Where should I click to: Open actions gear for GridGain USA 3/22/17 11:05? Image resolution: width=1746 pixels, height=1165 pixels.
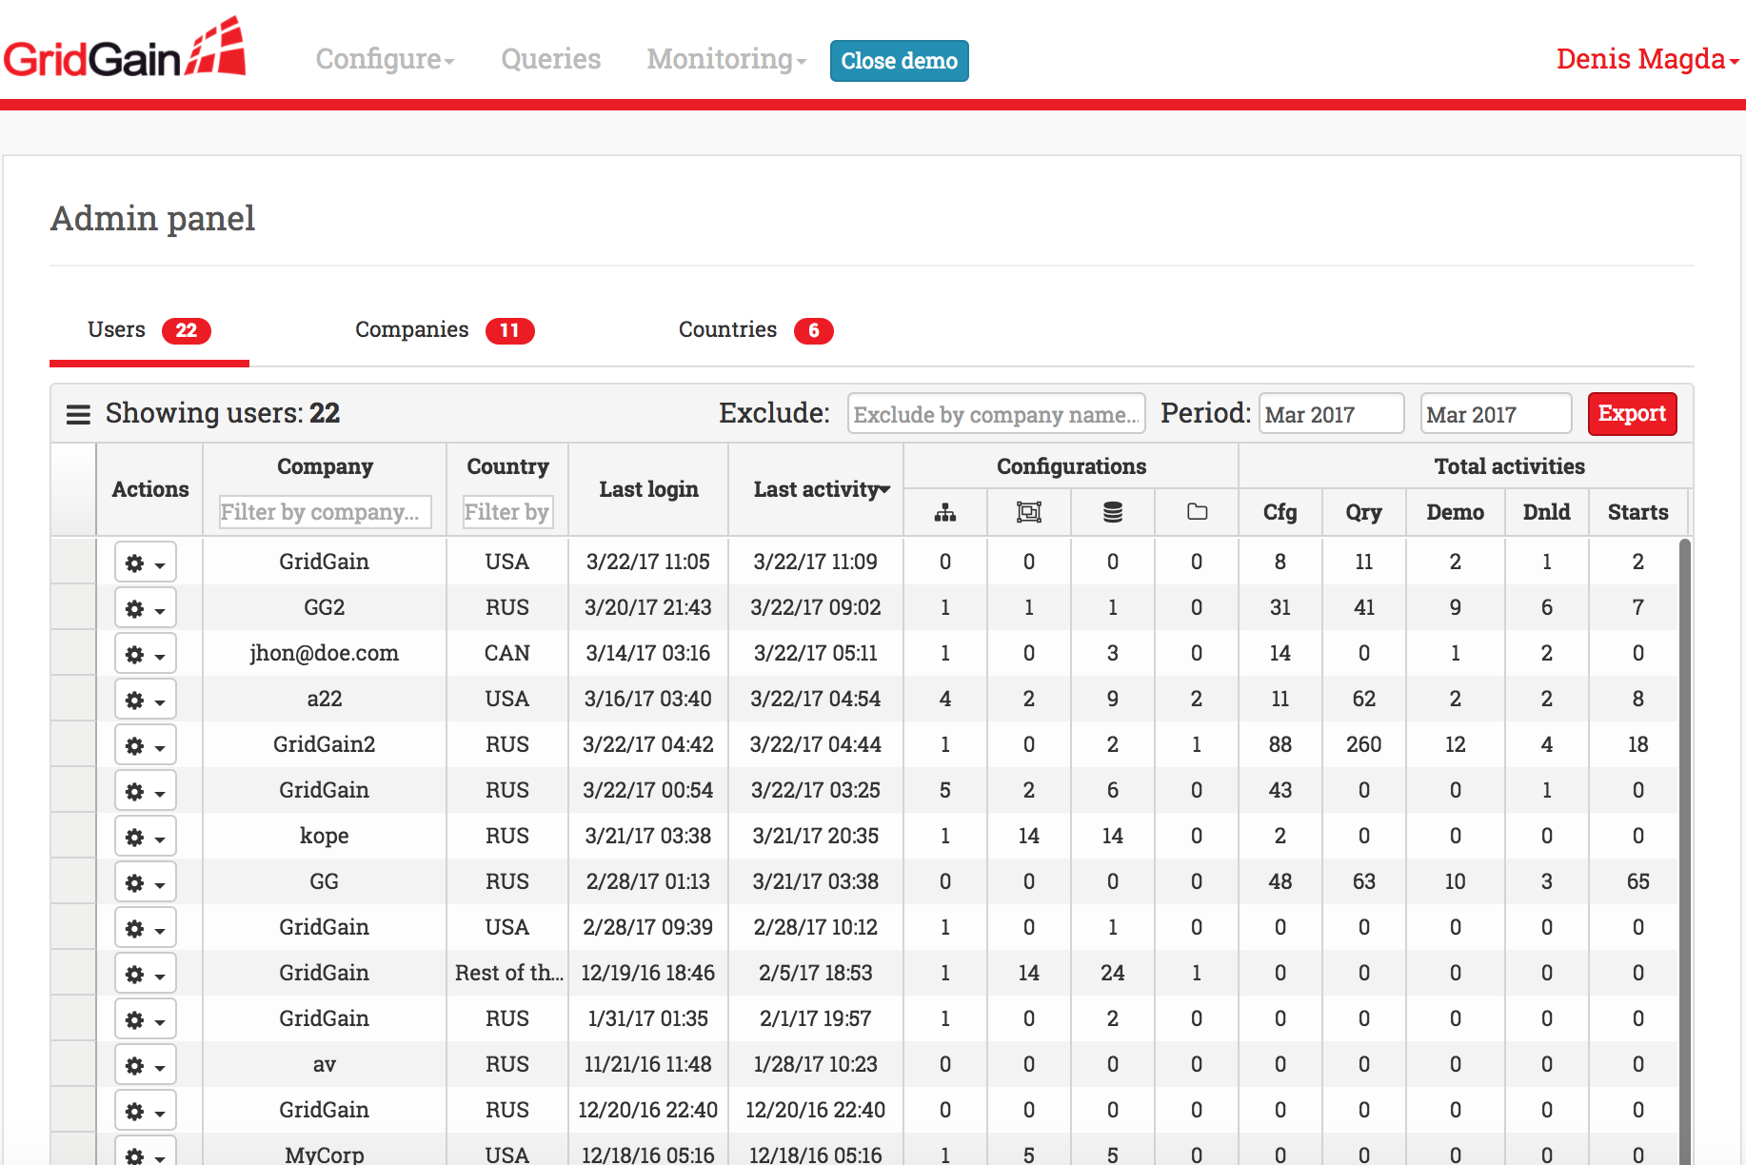146,563
